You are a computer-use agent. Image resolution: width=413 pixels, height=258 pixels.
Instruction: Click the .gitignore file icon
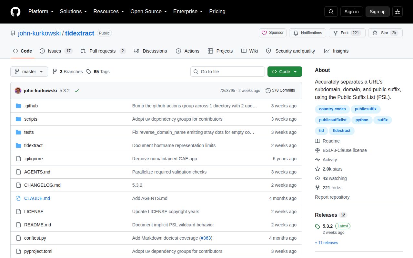coord(18,159)
